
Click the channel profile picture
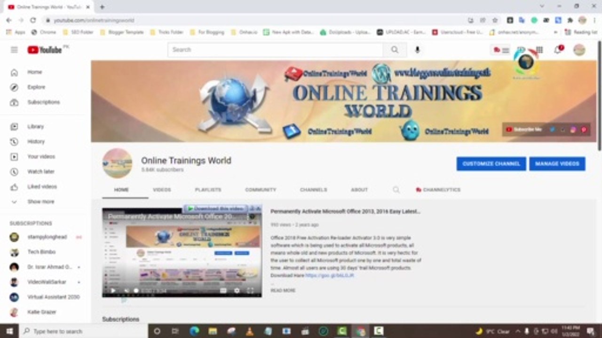point(117,163)
